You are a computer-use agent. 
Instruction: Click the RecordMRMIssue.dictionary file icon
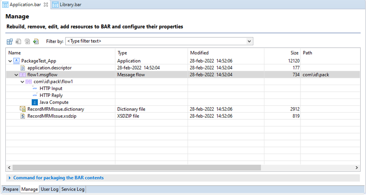(x=23, y=109)
